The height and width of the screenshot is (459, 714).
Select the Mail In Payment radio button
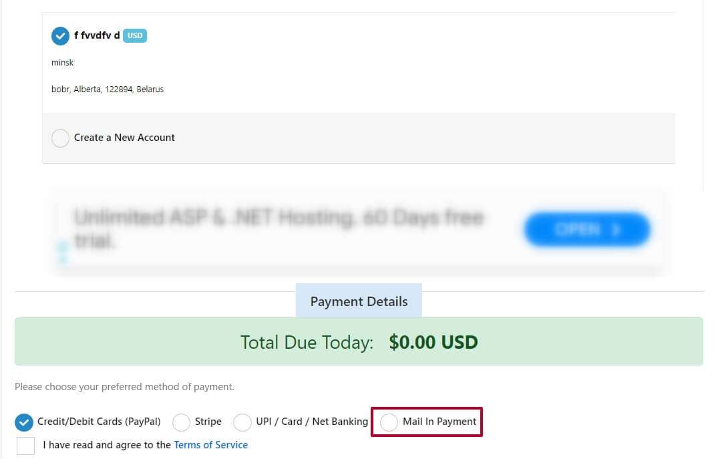389,422
